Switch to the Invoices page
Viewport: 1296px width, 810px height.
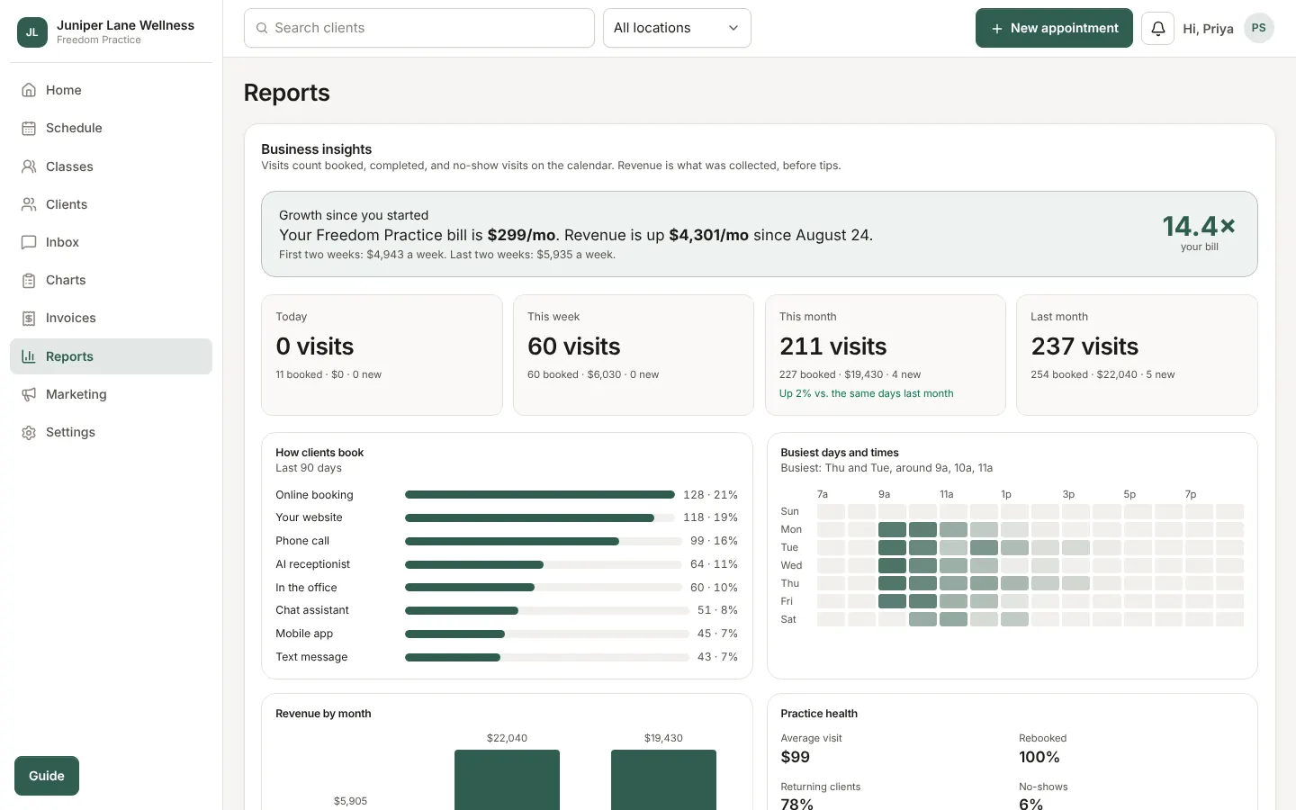(x=111, y=318)
